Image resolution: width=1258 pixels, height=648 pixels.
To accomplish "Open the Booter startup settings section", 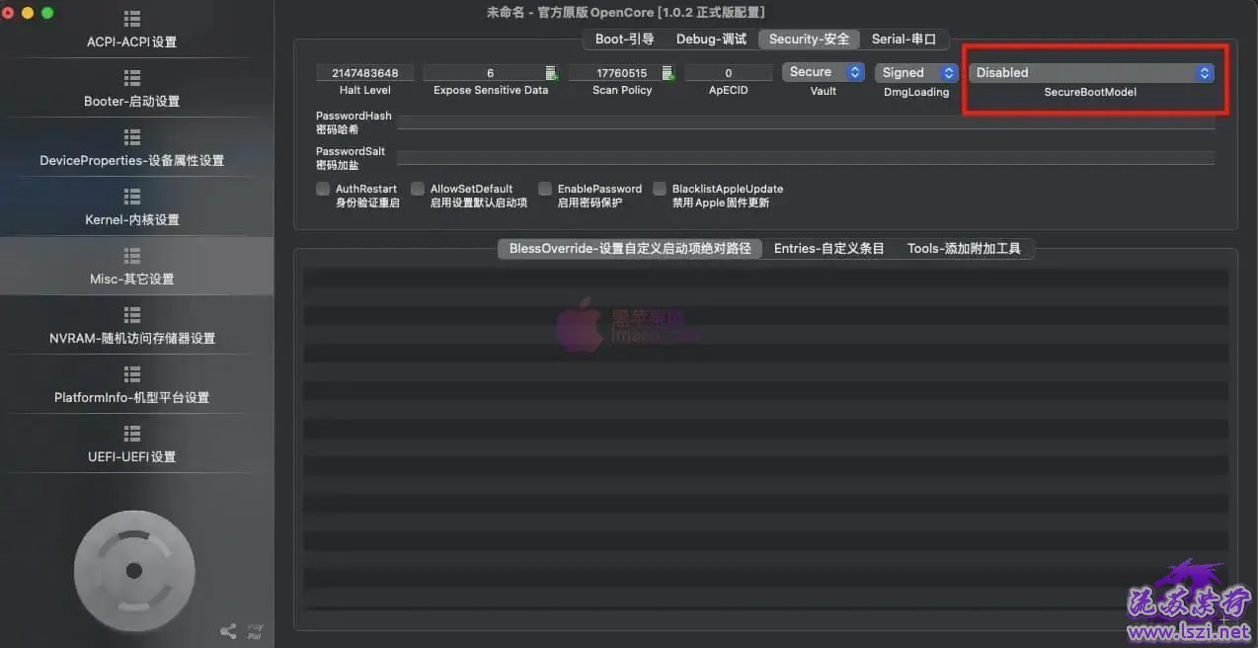I will [131, 90].
